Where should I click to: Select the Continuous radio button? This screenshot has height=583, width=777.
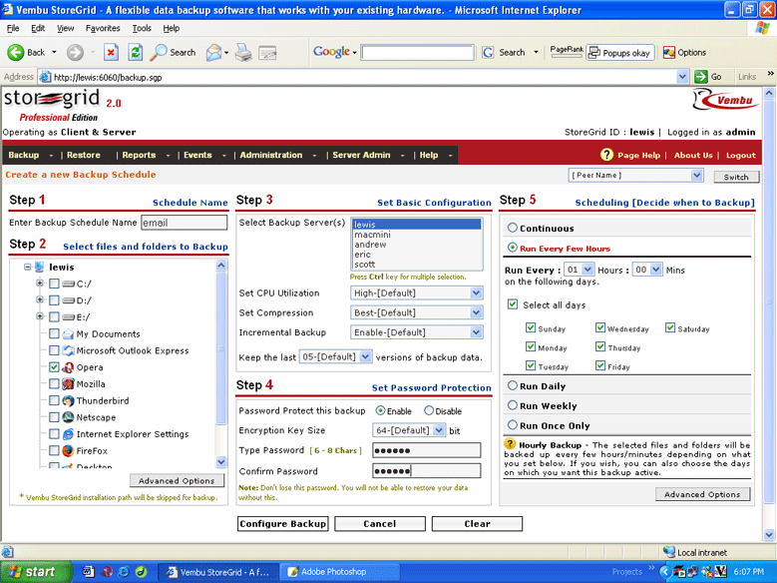pos(513,228)
